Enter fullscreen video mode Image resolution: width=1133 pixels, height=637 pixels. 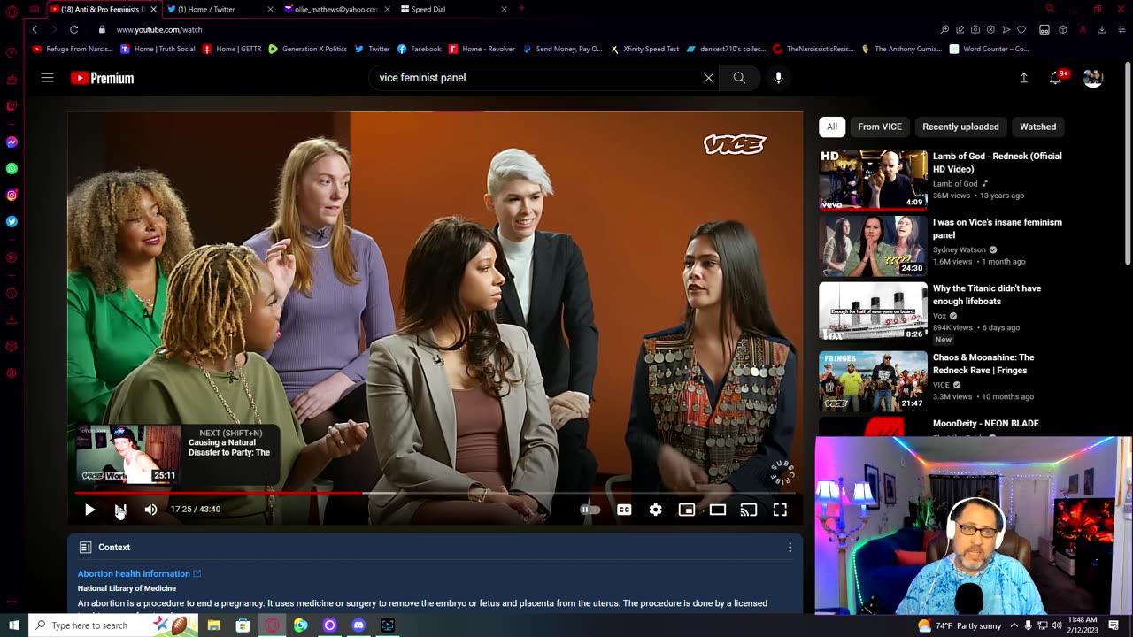pos(780,510)
